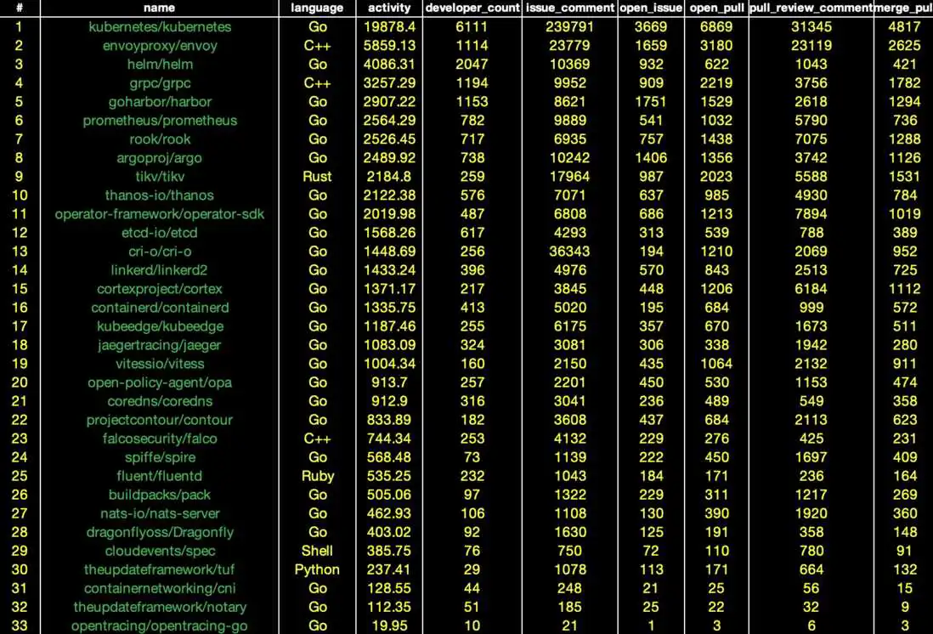The height and width of the screenshot is (634, 933).
Task: Open projectcontour/contour repository
Action: pos(160,420)
